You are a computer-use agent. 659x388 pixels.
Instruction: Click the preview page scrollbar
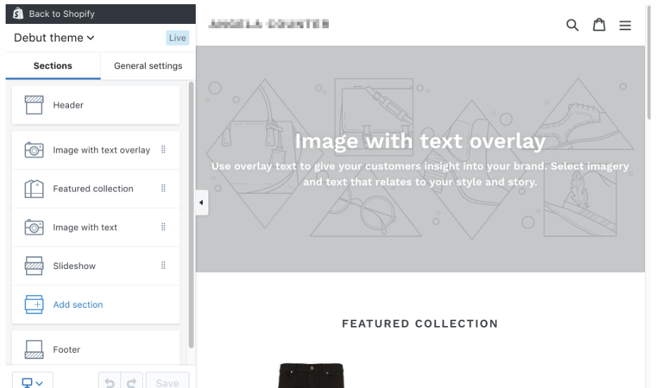648,63
